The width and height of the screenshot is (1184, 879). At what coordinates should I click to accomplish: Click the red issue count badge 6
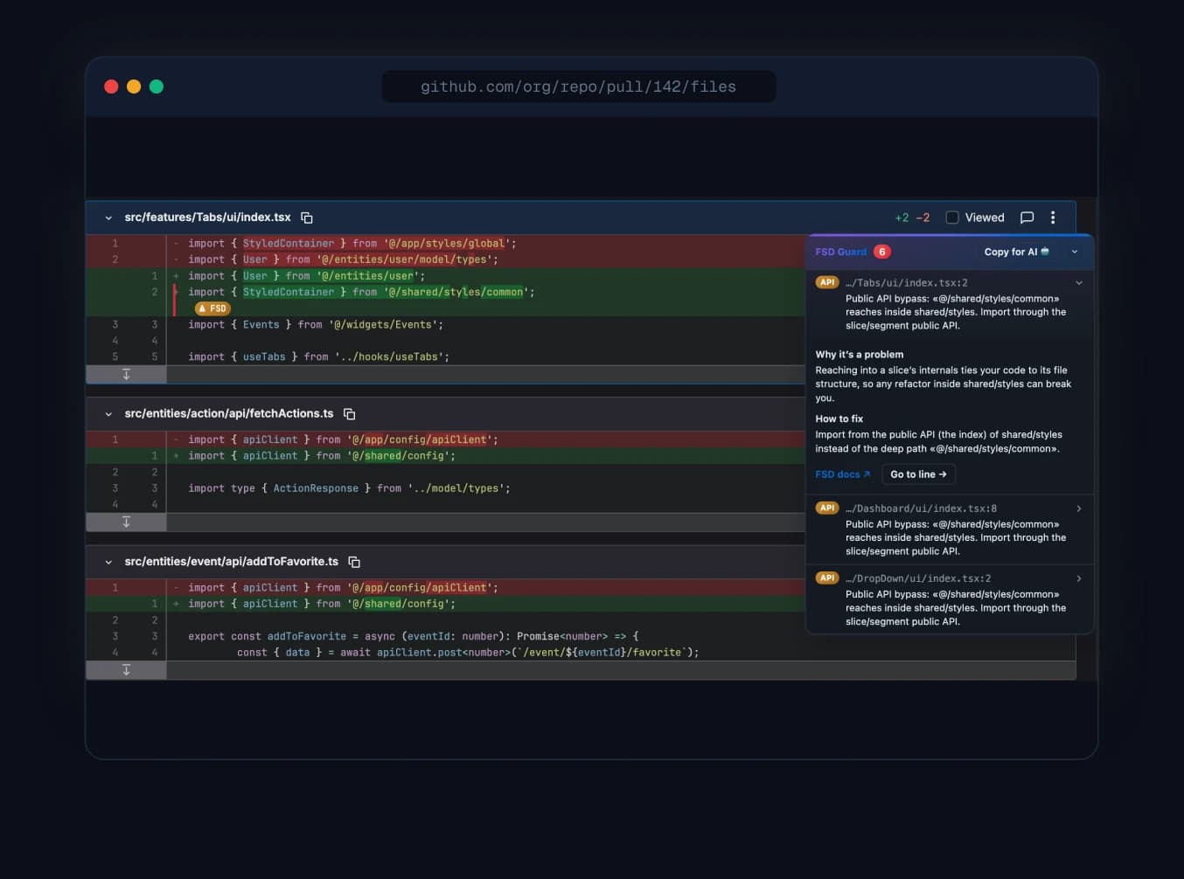[882, 252]
